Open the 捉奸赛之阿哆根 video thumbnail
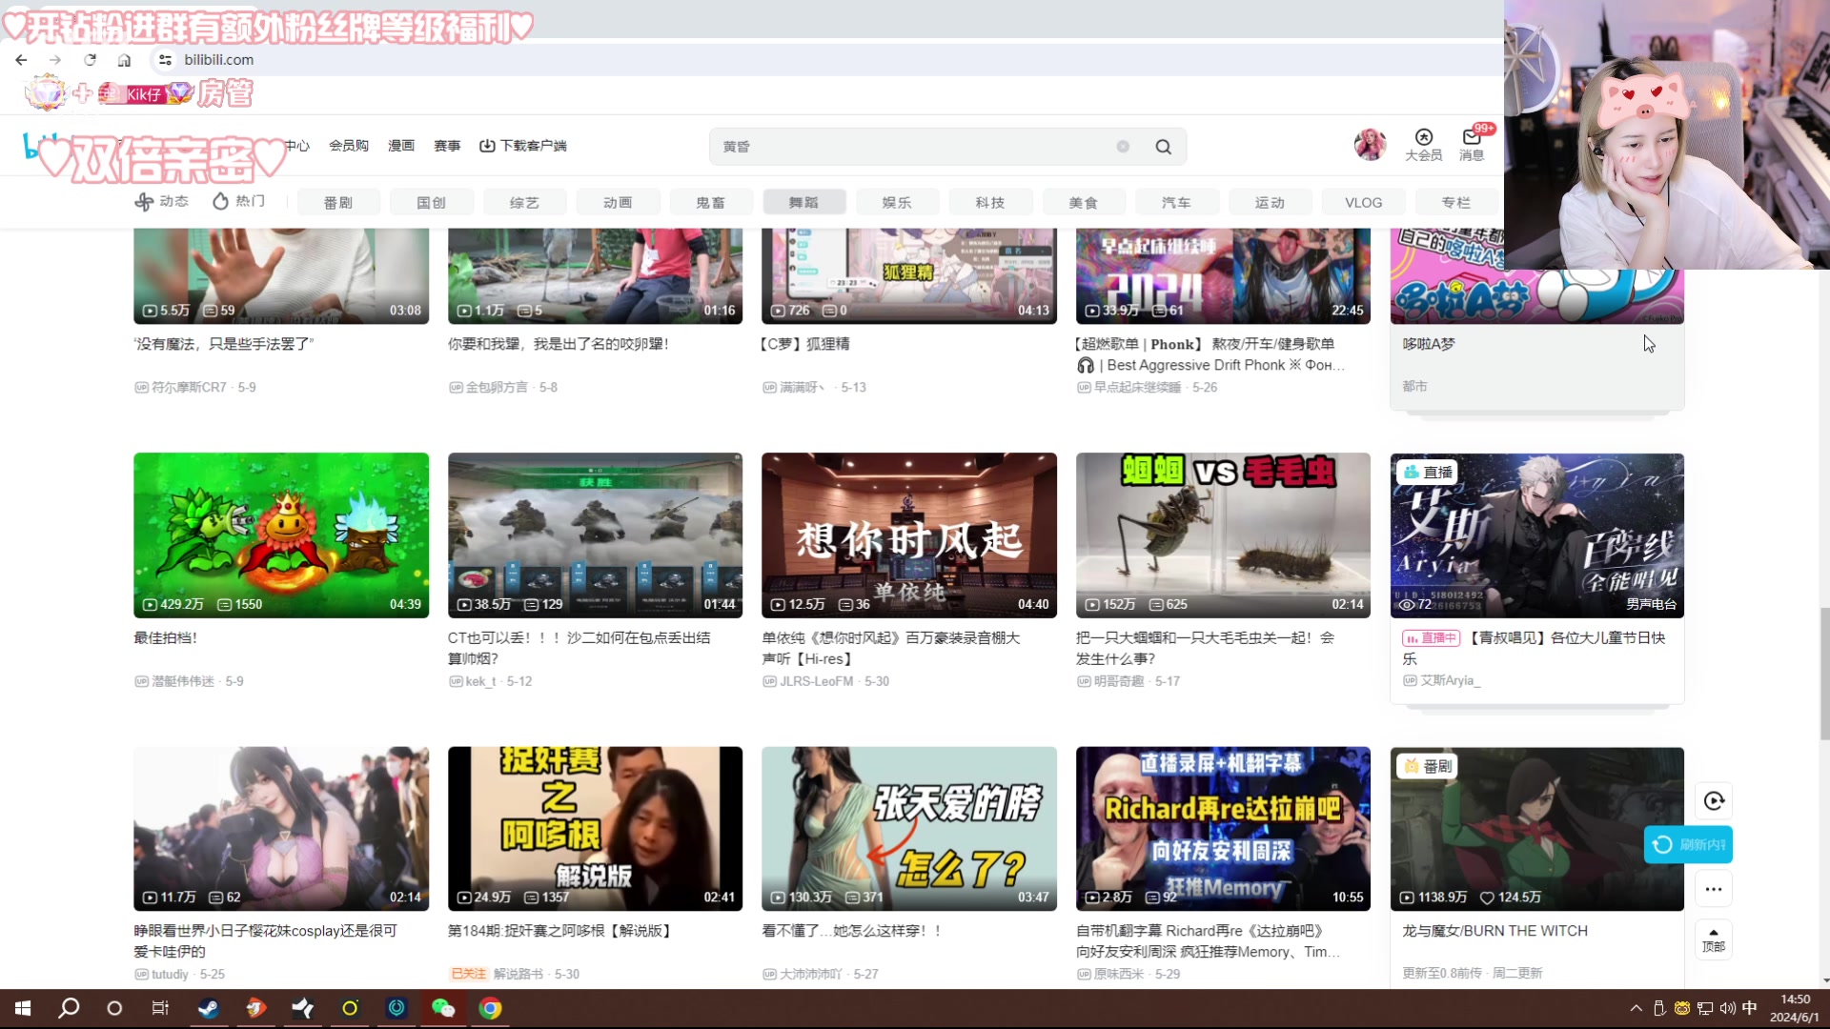The width and height of the screenshot is (1830, 1029). point(595,829)
